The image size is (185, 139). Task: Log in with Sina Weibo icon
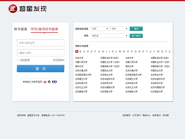point(45,82)
